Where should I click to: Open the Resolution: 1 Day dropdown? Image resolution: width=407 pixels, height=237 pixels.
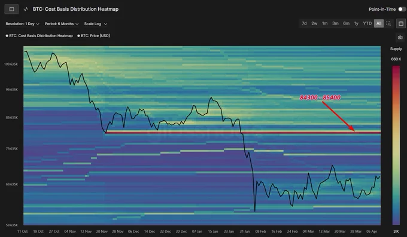22,23
